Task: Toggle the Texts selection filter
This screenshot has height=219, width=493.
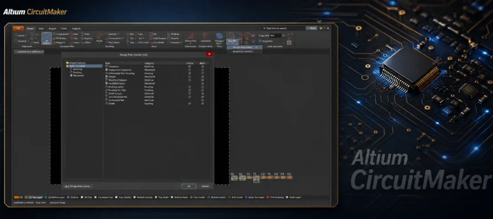Action: pyautogui.click(x=85, y=34)
